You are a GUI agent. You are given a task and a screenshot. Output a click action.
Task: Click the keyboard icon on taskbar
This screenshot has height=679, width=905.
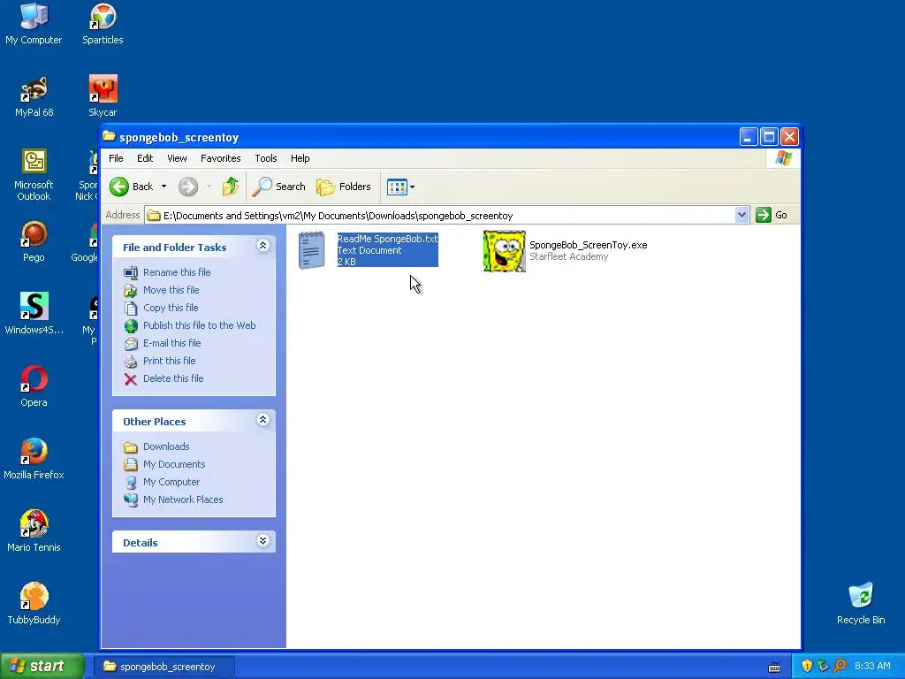click(774, 668)
